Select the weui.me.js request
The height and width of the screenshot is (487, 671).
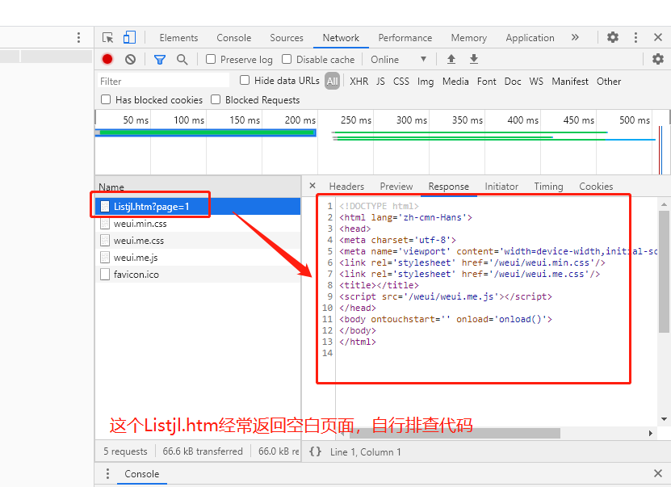198,257
